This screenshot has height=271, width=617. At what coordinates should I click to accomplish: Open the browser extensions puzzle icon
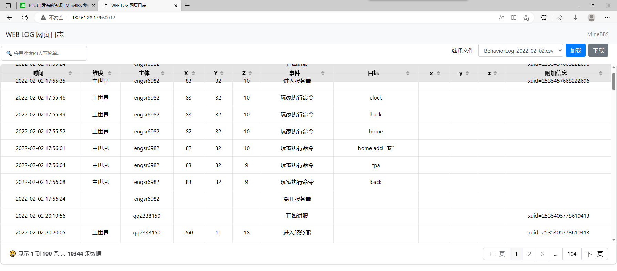(x=544, y=18)
